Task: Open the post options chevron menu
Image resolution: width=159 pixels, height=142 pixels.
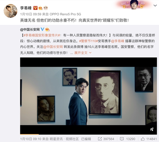Action: 155,5
